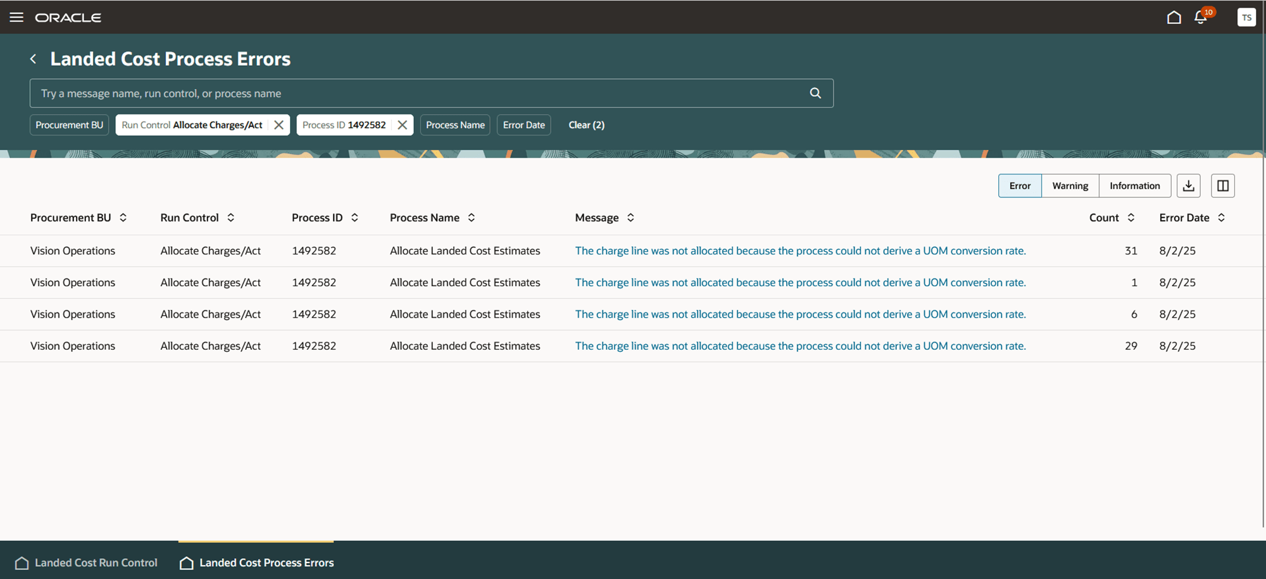Click the Oracle logo
This screenshot has width=1266, height=579.
pyautogui.click(x=68, y=18)
